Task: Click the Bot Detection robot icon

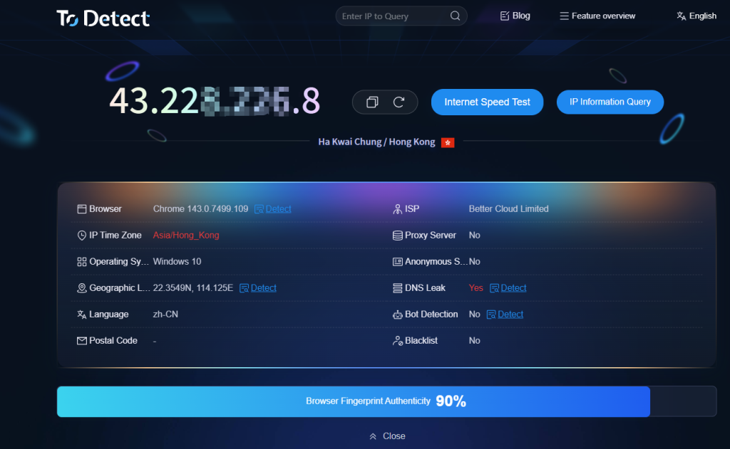Action: click(399, 315)
